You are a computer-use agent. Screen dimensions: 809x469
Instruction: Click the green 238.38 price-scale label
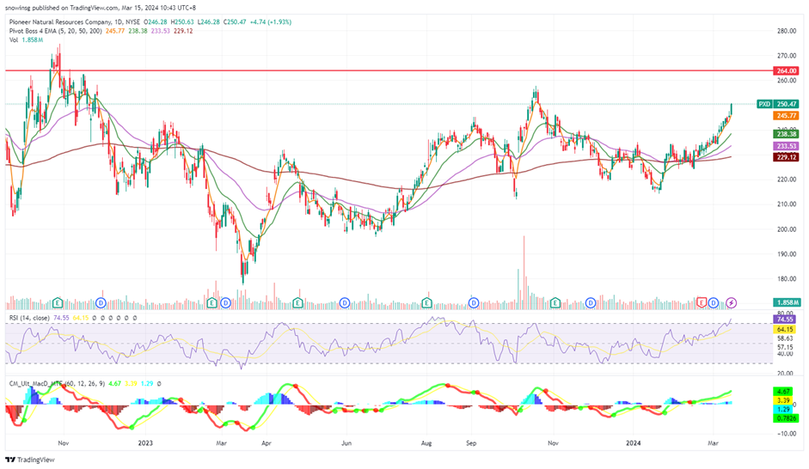click(x=785, y=134)
